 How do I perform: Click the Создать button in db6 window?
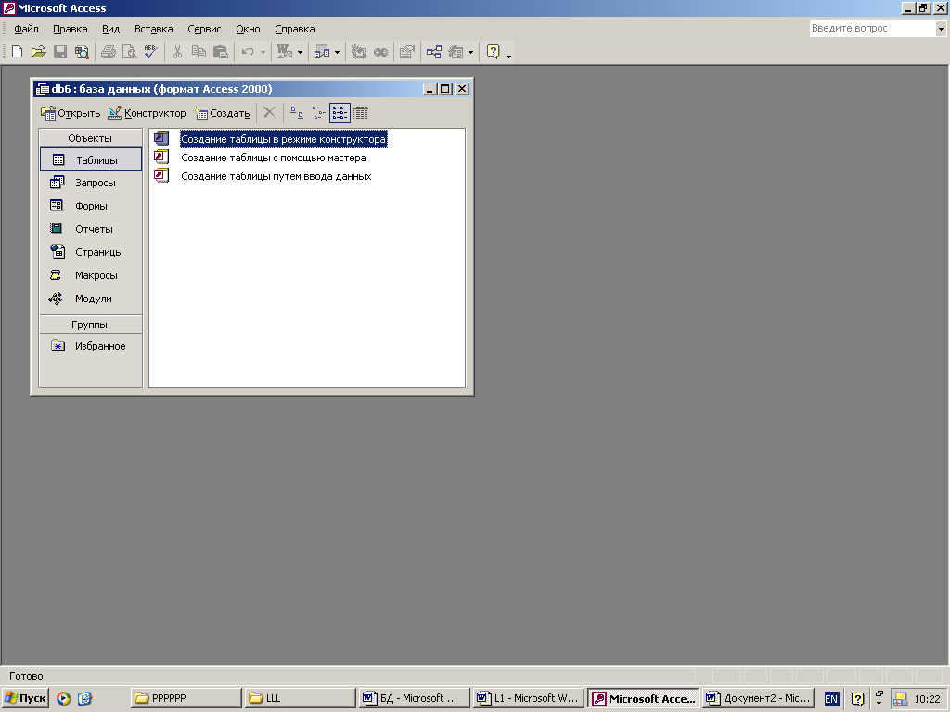coord(222,113)
